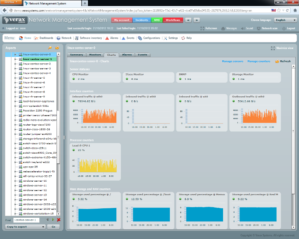Click the Home icon in the menu
Image resolution: width=299 pixels, height=239 pixels.
[21, 38]
